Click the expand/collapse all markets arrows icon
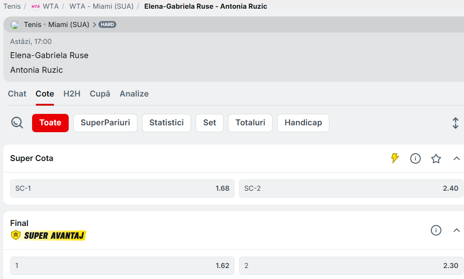 pos(455,123)
